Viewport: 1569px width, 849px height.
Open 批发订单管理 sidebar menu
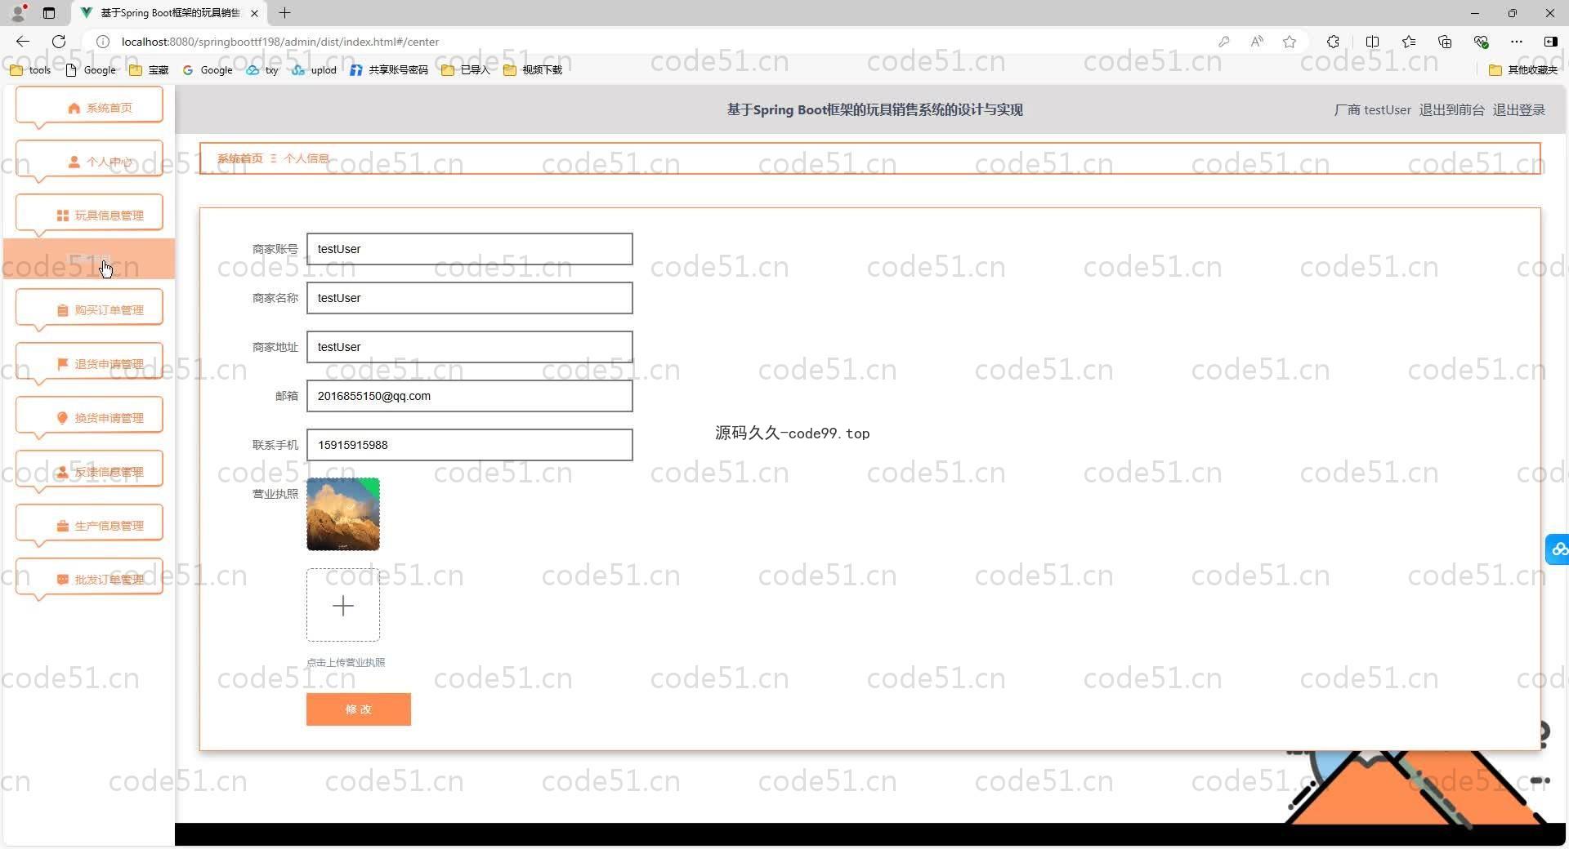89,579
